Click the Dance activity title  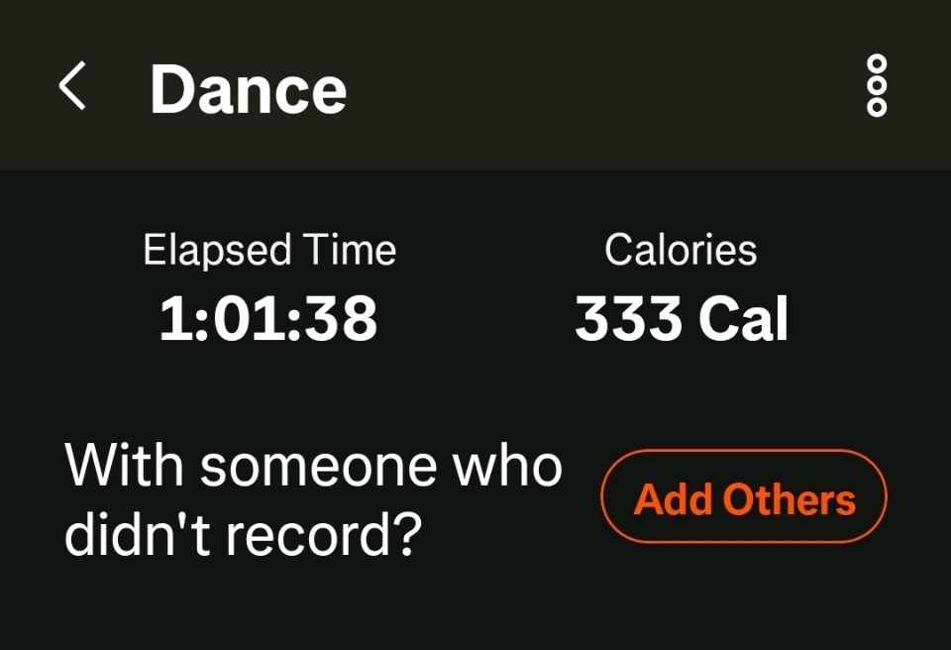pyautogui.click(x=248, y=89)
